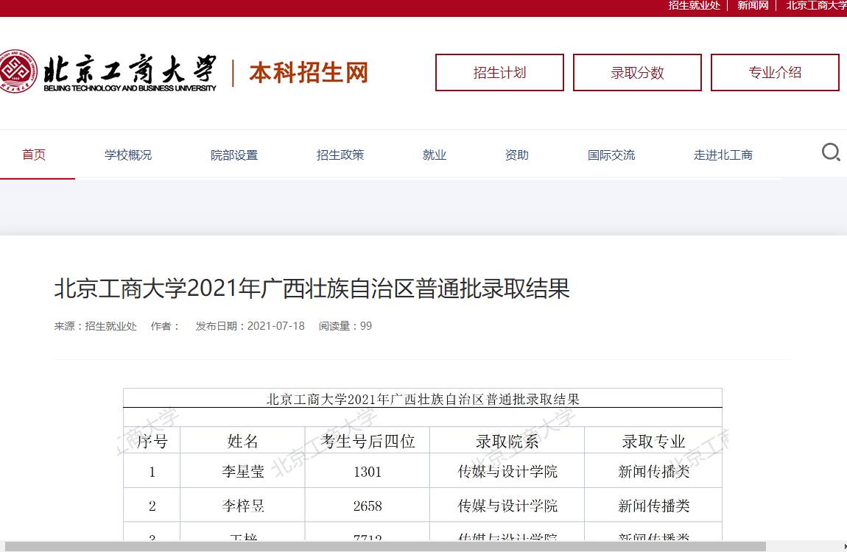Click the 来源：招生就业处 text
Viewport: 847px width, 552px height.
96,326
